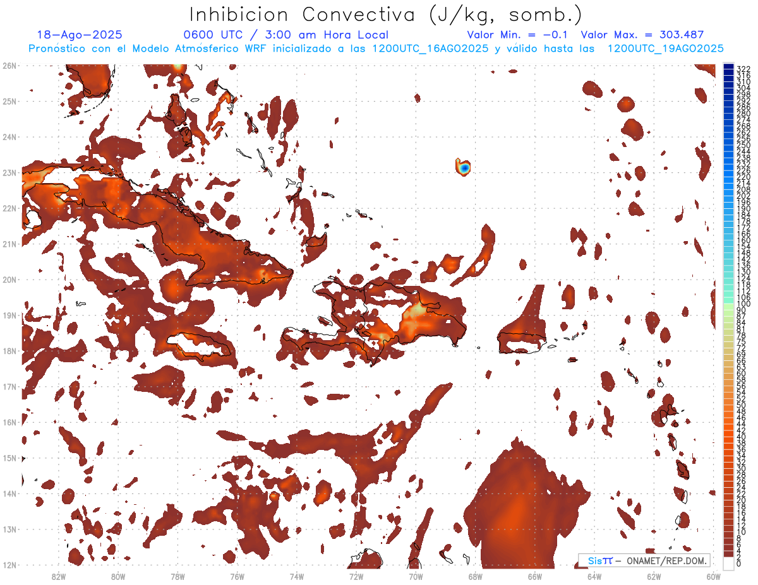
Task: Select the light green 100 colorbar swatch
Action: [728, 304]
